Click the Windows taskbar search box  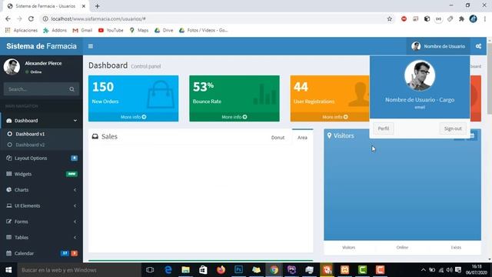(x=78, y=270)
